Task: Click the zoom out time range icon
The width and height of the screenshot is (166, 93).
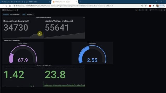Action: click(x=161, y=10)
